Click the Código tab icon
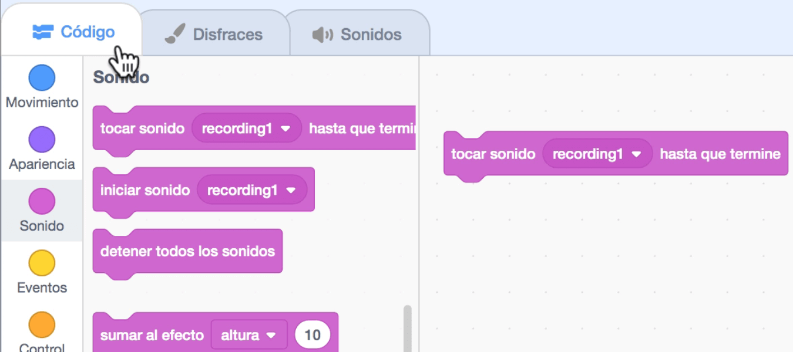 (43, 32)
